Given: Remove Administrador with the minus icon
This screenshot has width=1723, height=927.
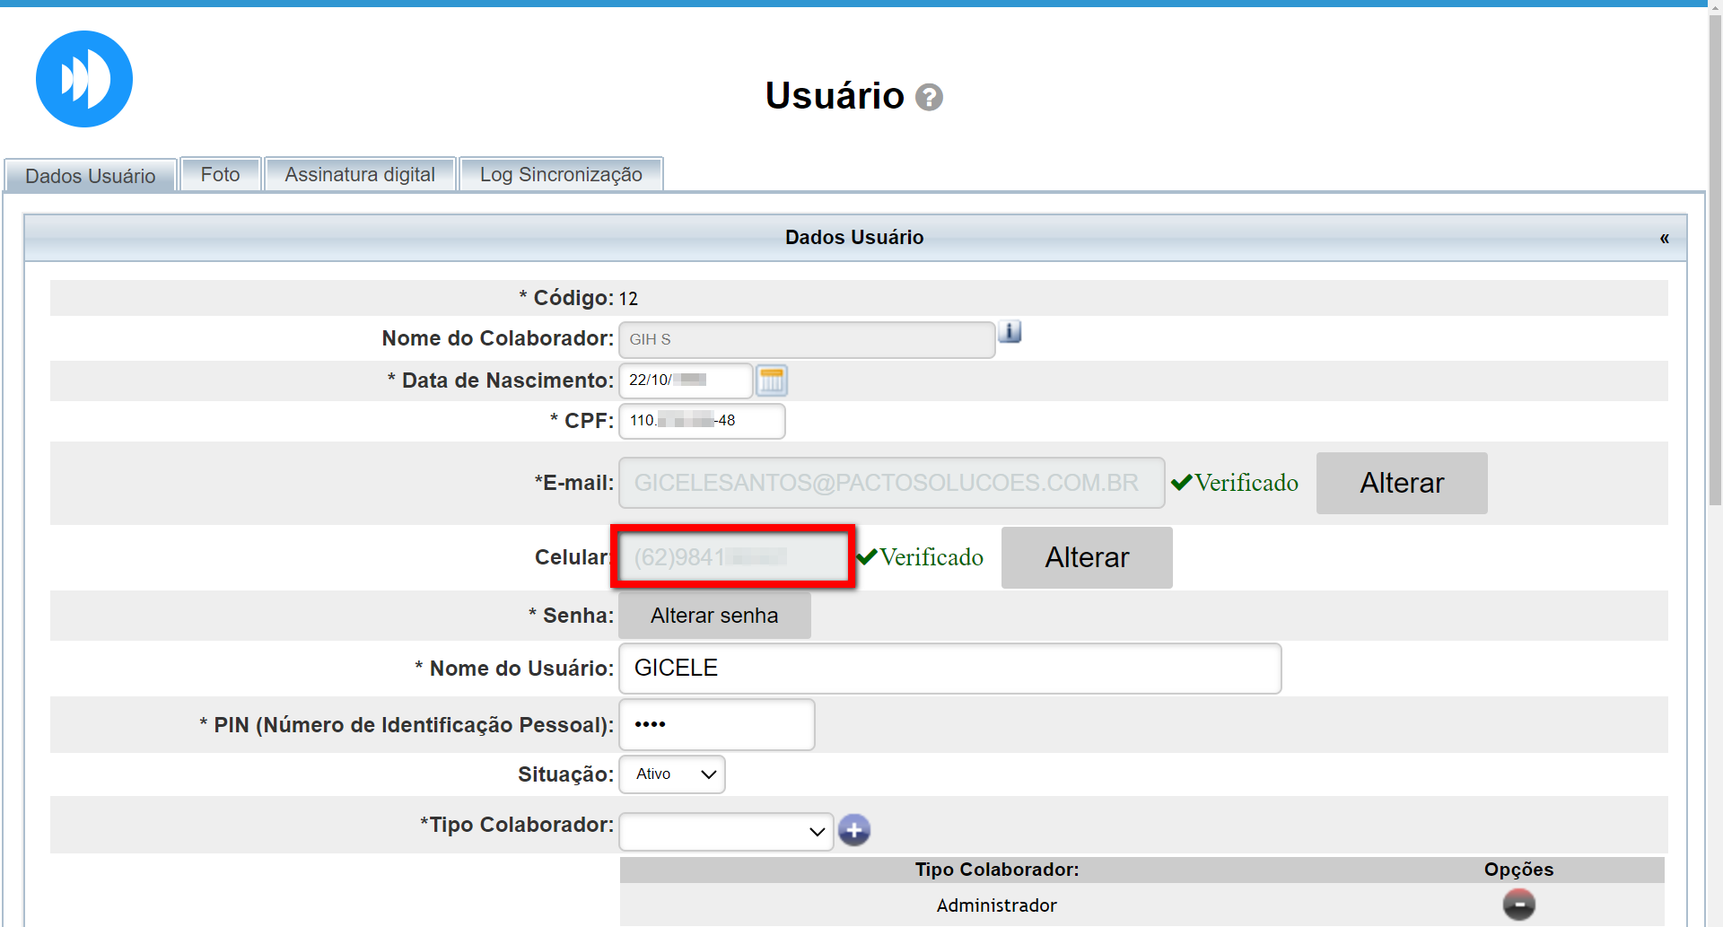Looking at the screenshot, I should (1518, 904).
